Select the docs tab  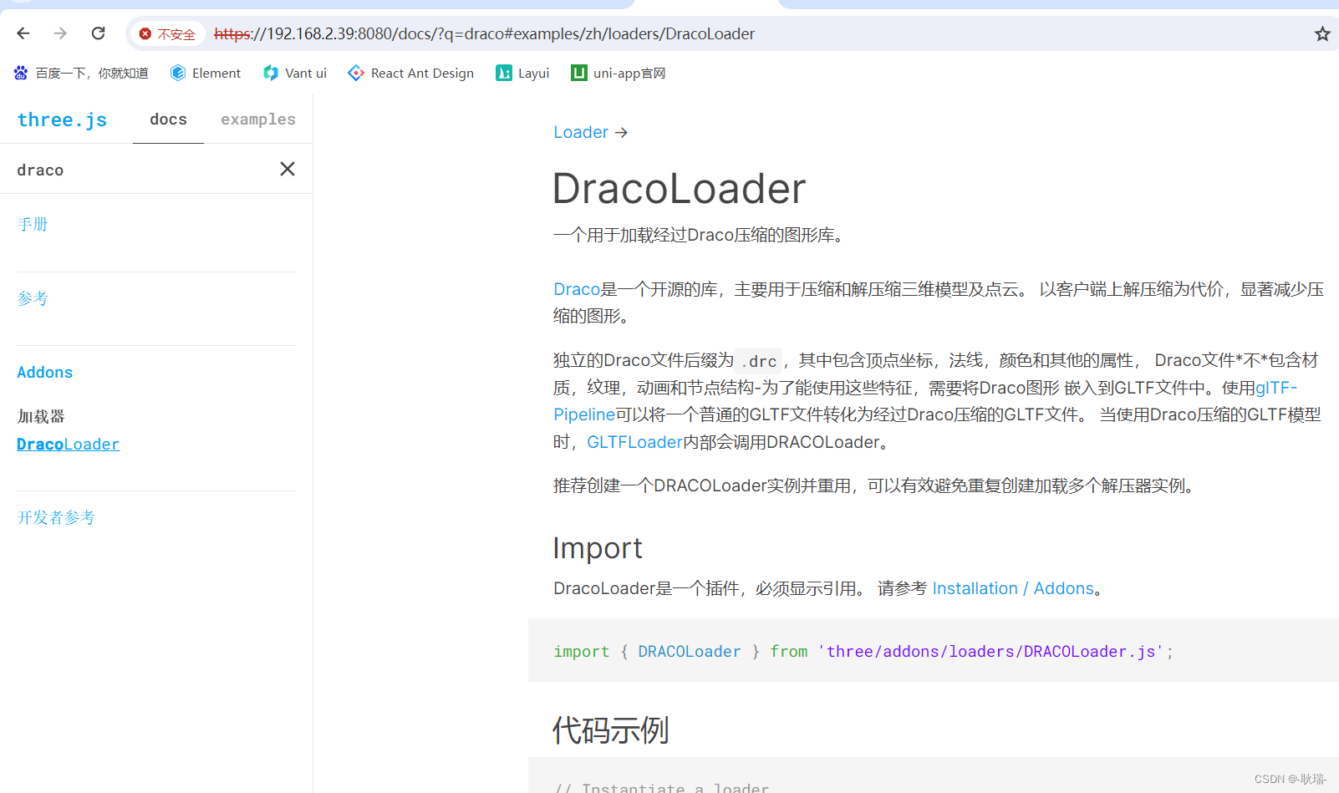(167, 119)
